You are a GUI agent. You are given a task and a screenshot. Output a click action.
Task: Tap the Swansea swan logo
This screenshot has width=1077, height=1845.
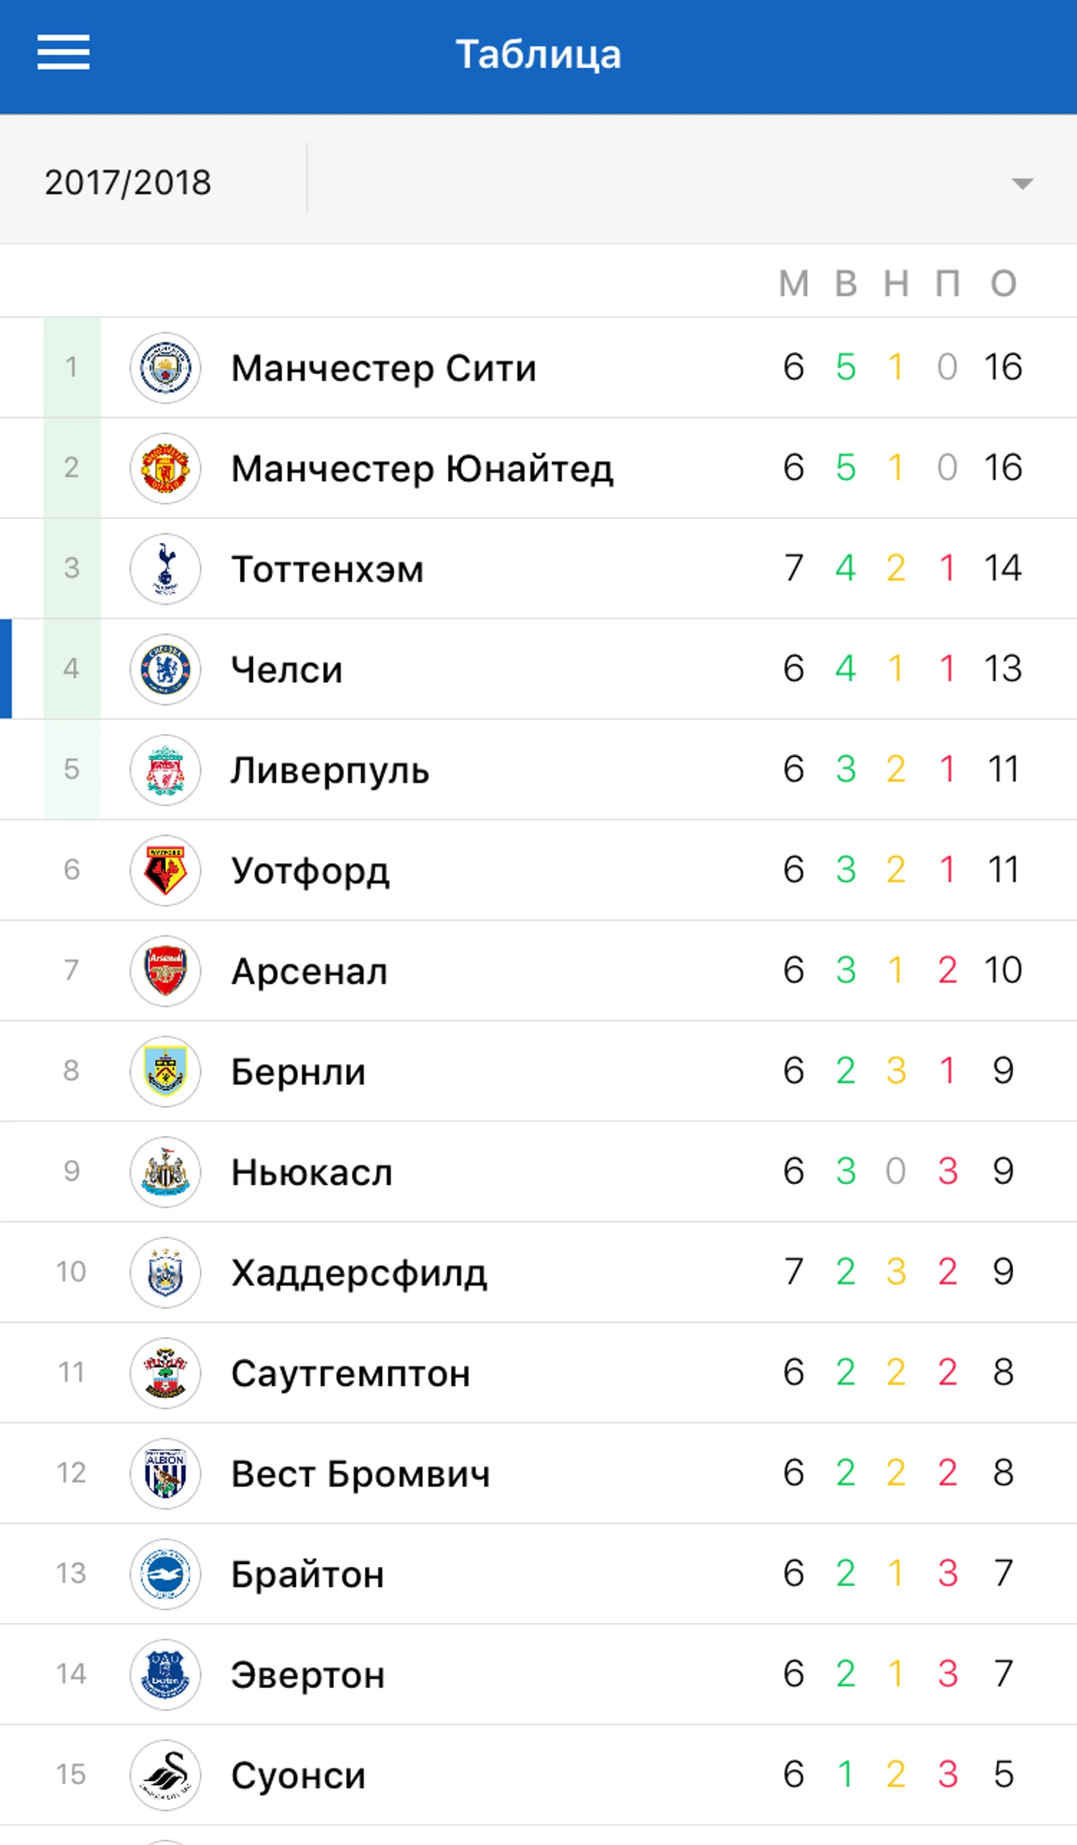165,1775
